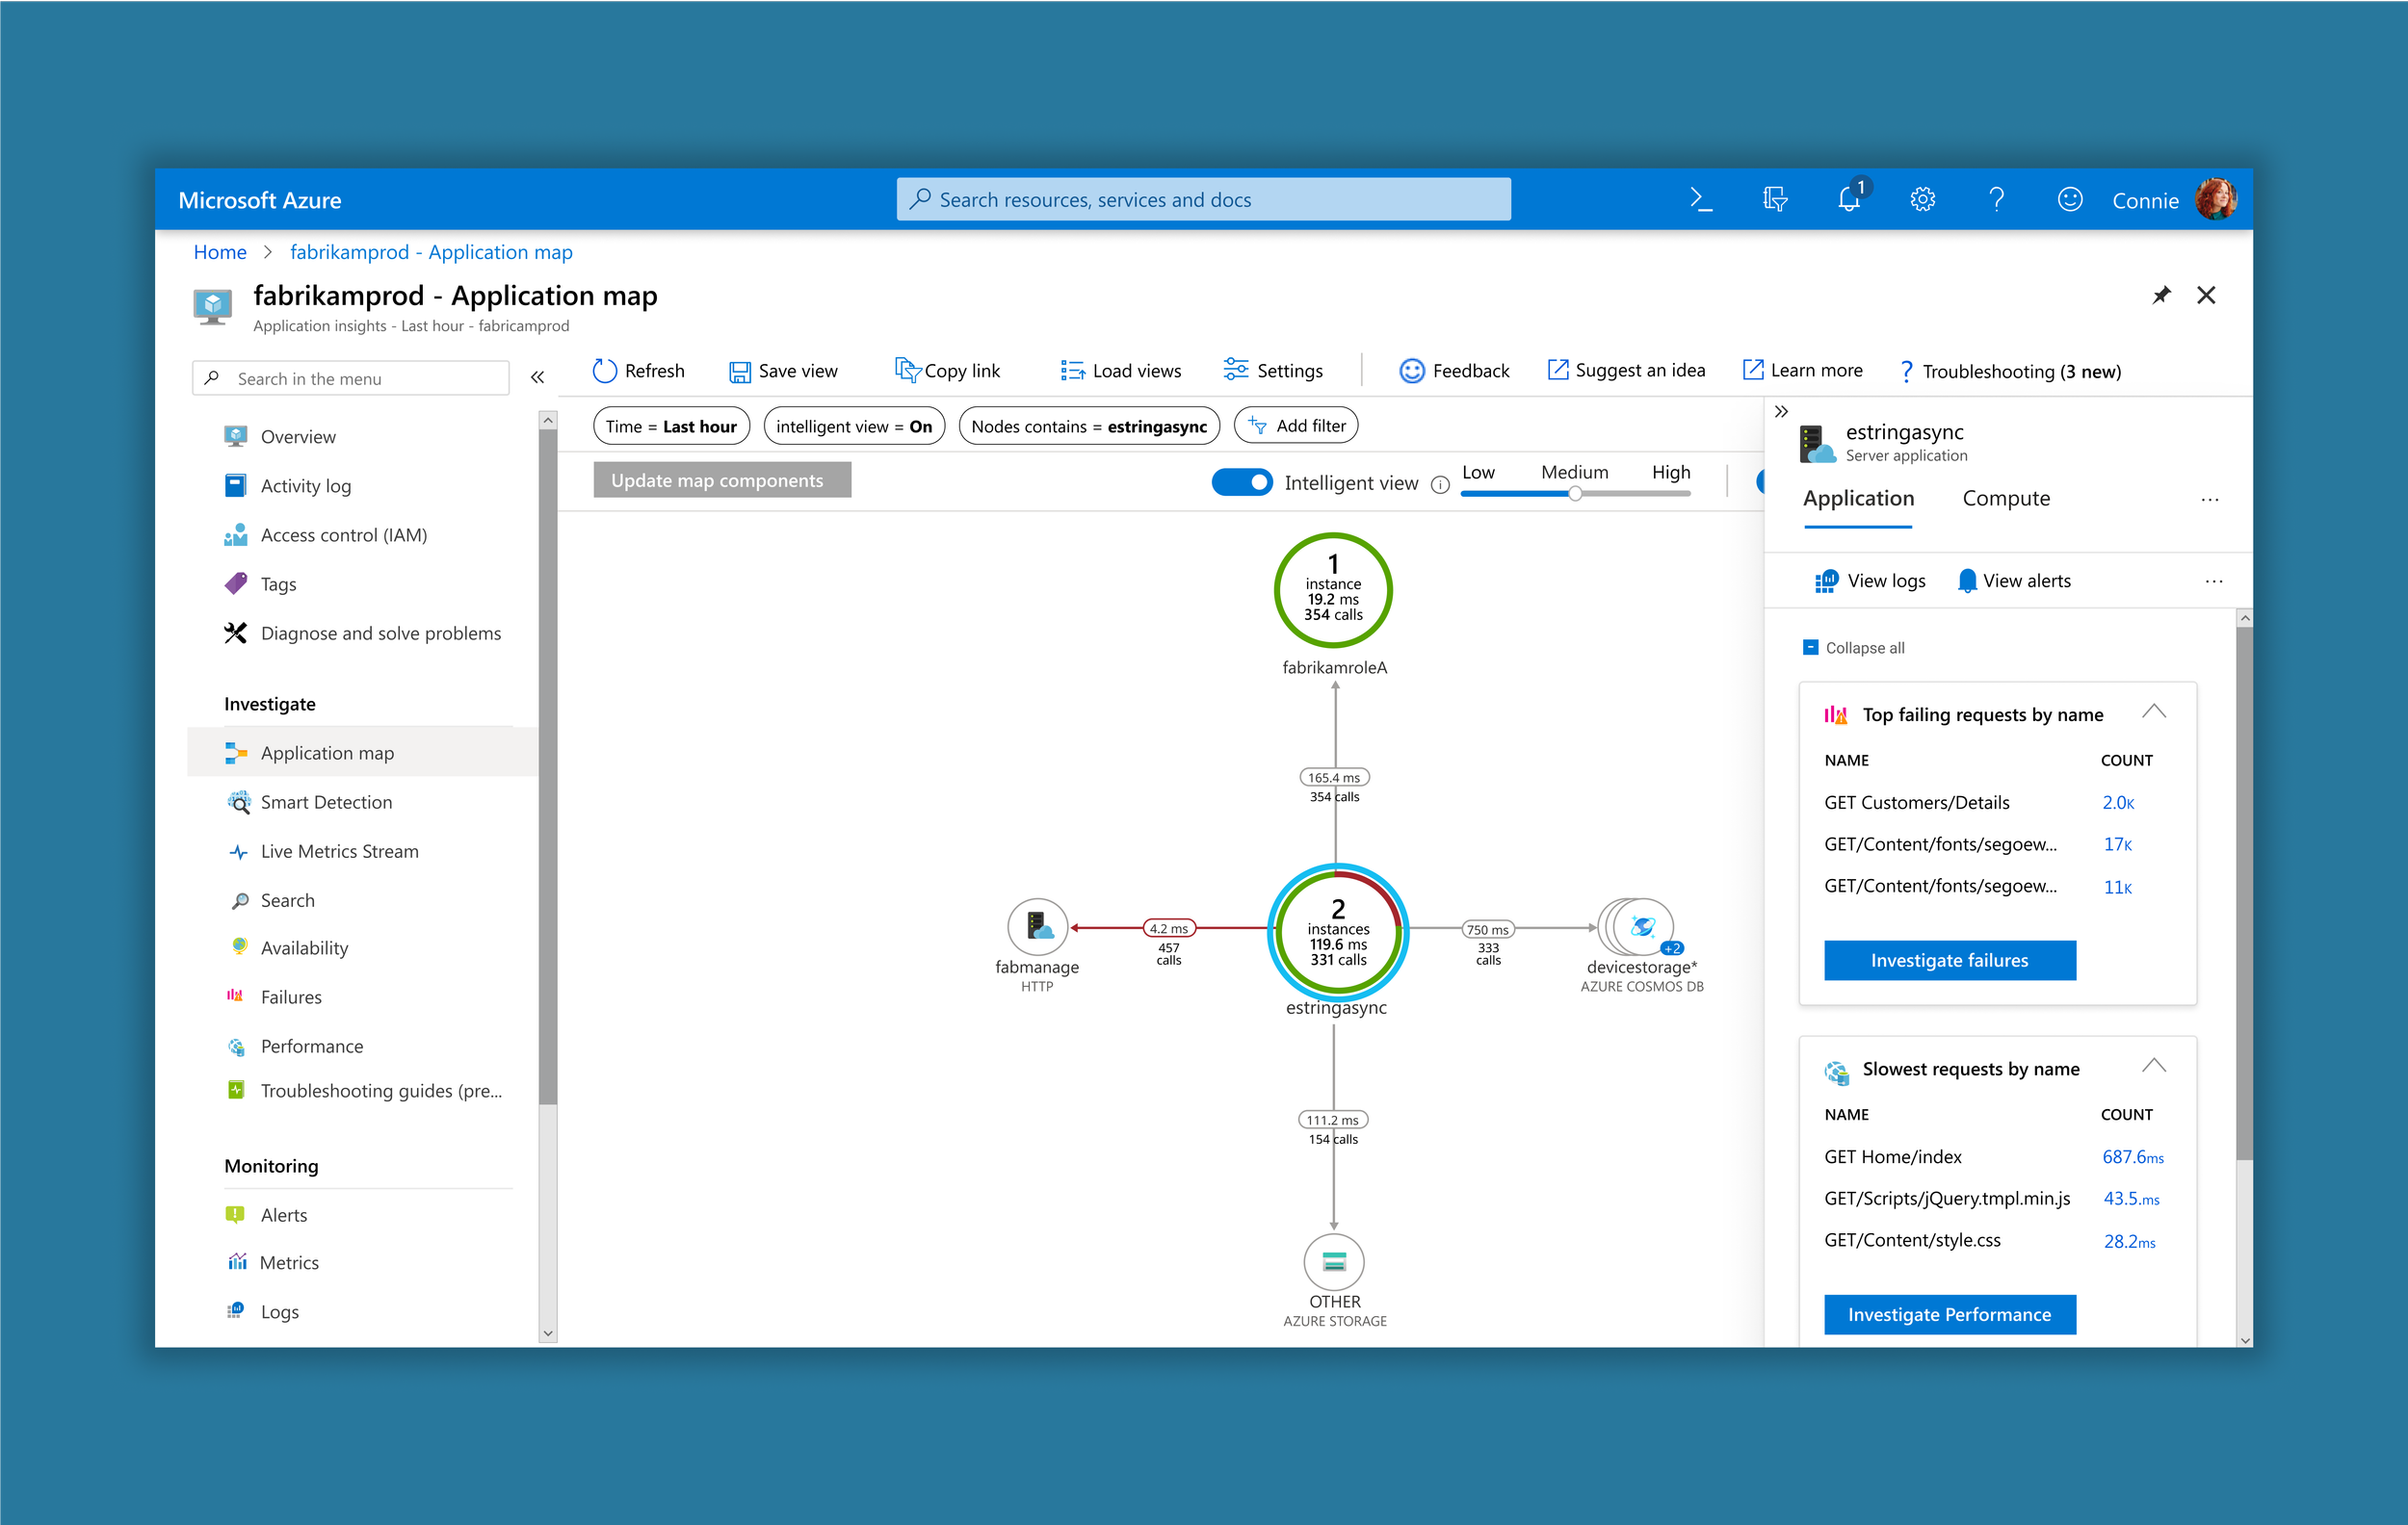
Task: Collapse the left navigation menu chevron
Action: pos(537,377)
